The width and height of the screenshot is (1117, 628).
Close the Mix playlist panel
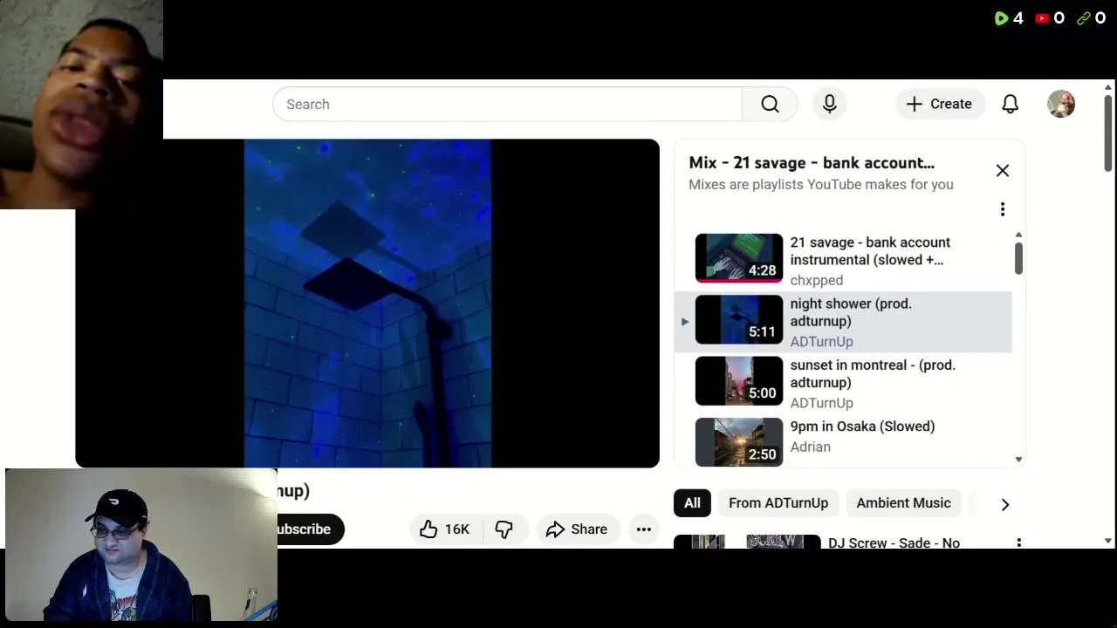(x=1003, y=171)
